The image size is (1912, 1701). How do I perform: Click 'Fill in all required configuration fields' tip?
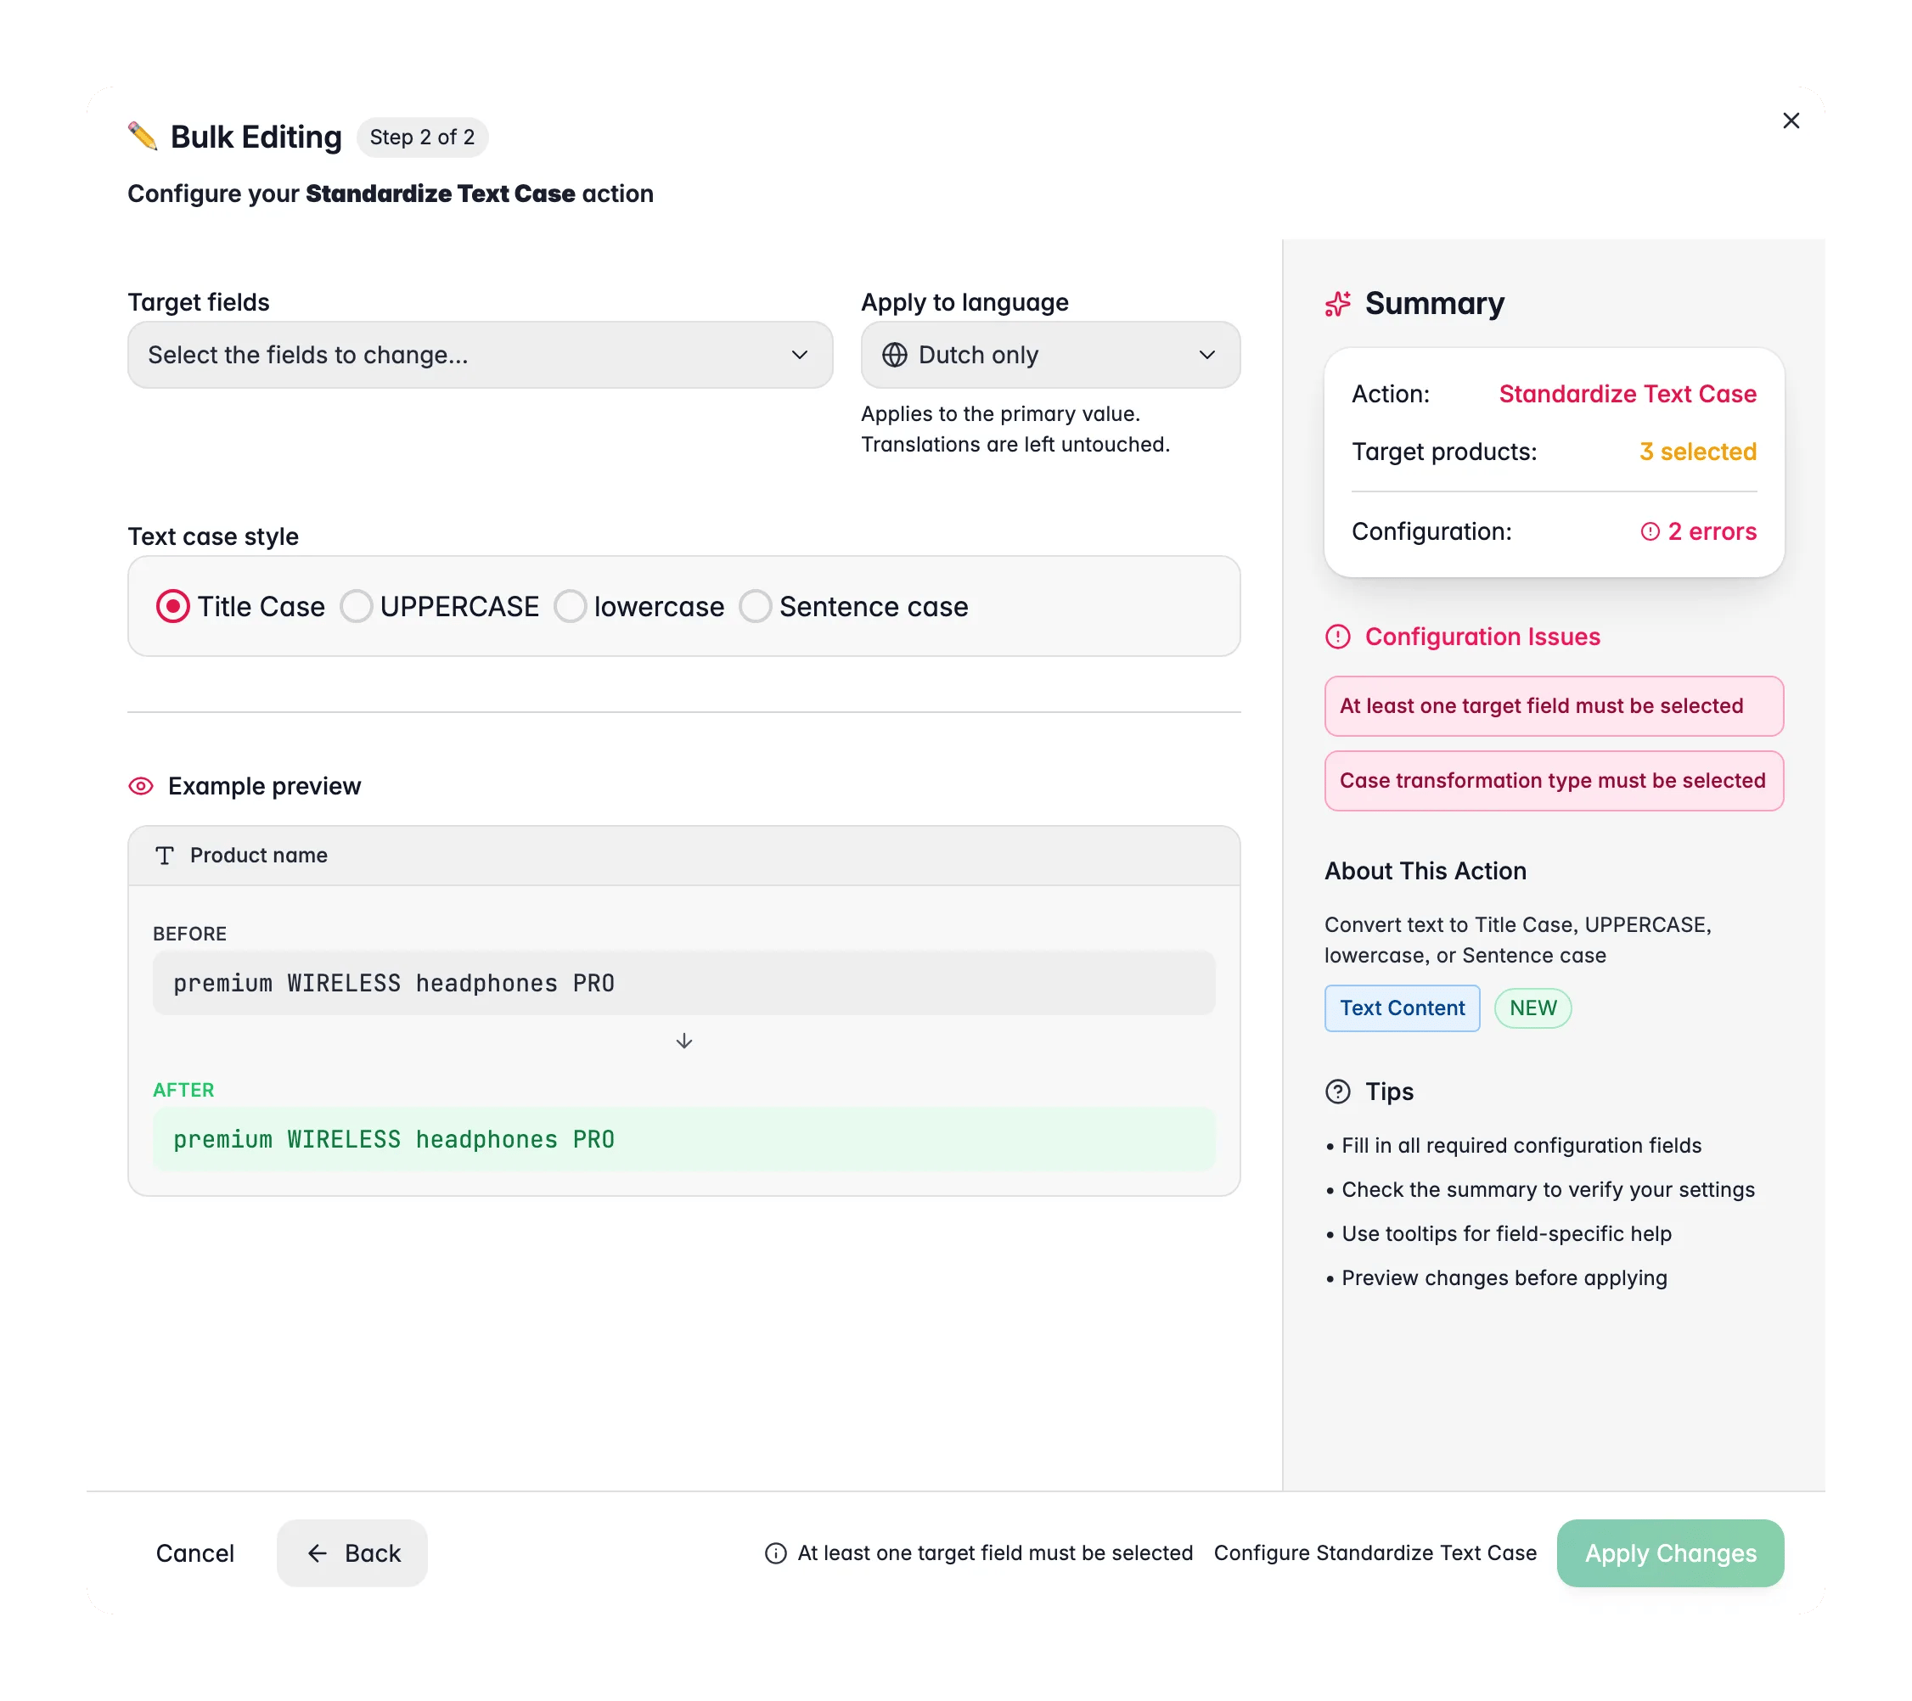tap(1521, 1146)
